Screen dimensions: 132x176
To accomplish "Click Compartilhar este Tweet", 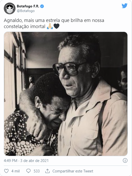I will (x=73, y=171).
